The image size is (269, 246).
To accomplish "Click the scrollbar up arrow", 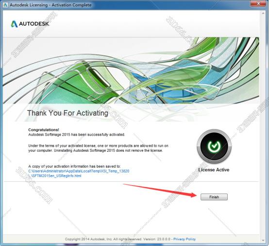I will (263, 13).
